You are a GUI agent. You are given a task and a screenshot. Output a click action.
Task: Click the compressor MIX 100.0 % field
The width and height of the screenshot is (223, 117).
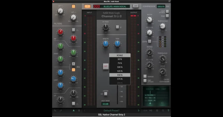[161, 6]
